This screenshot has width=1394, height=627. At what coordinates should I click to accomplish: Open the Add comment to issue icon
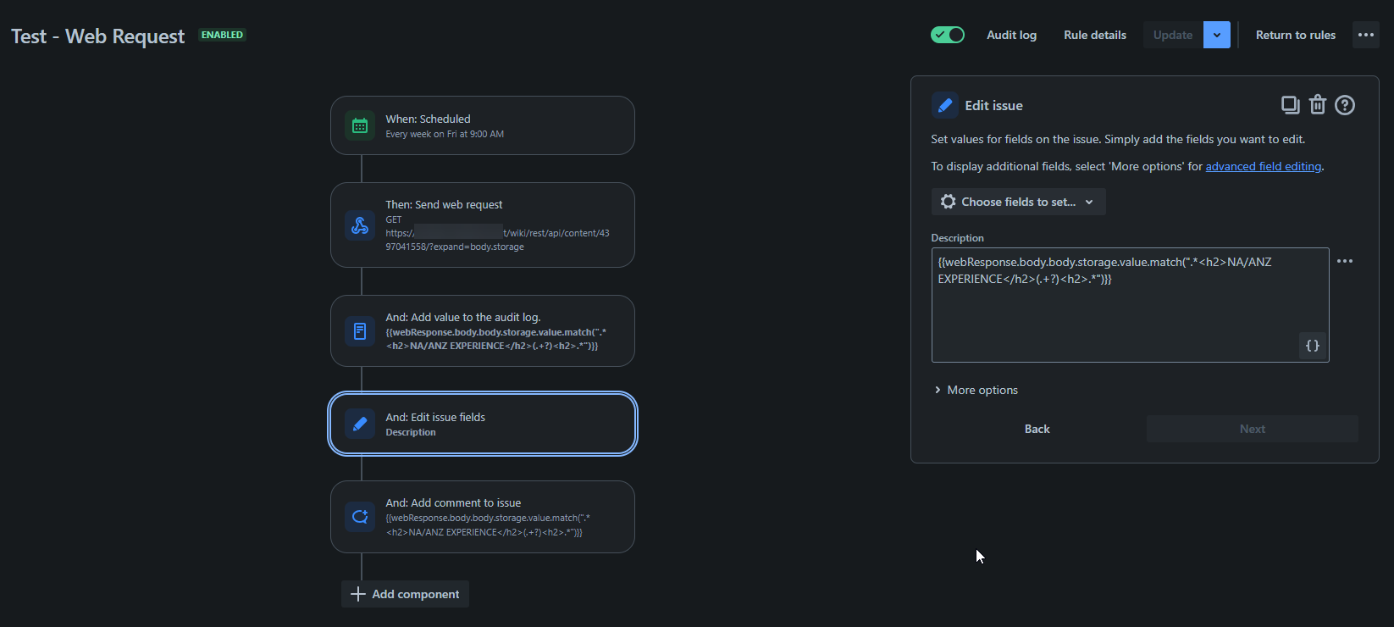(x=360, y=516)
